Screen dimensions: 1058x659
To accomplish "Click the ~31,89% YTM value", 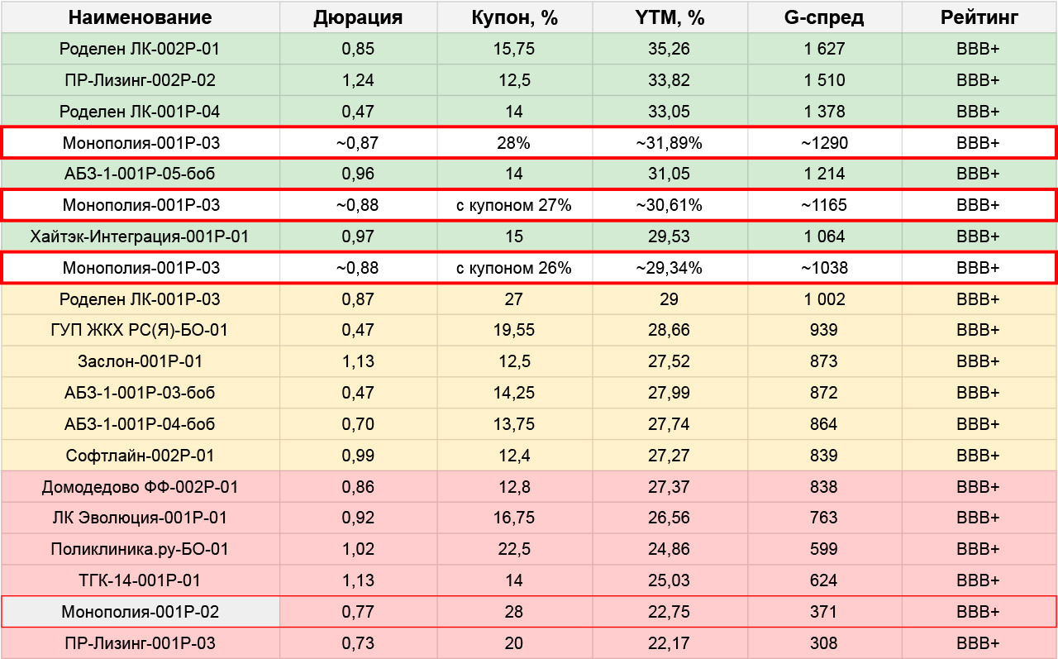I will point(670,143).
